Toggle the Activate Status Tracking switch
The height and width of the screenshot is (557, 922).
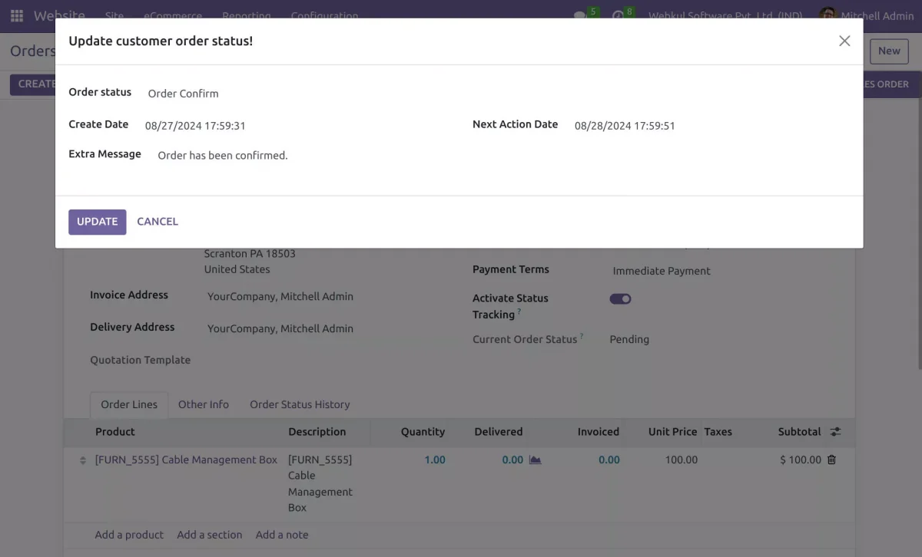tap(620, 298)
